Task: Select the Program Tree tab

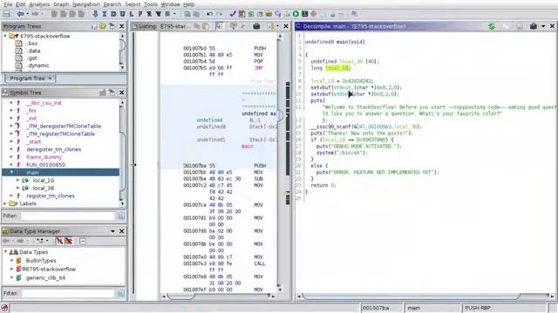Action: (31, 78)
